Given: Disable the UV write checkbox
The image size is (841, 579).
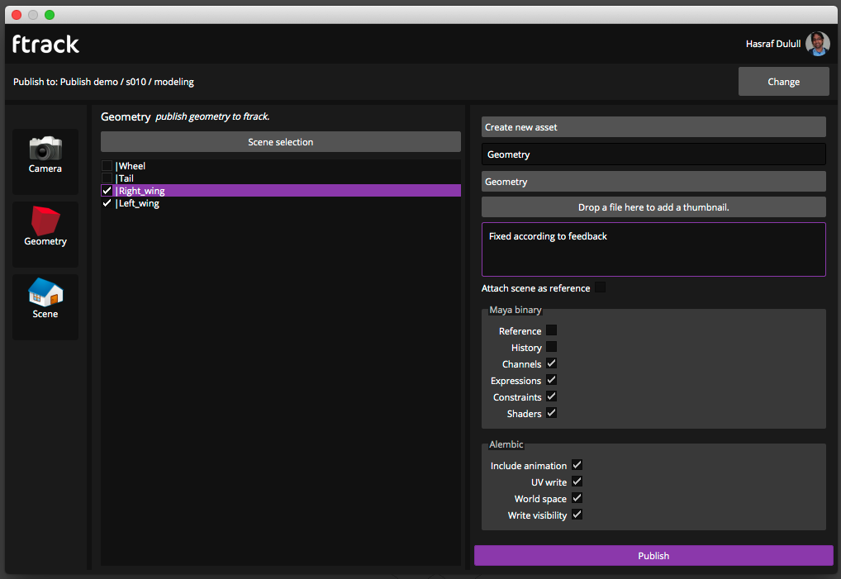Looking at the screenshot, I should (577, 482).
